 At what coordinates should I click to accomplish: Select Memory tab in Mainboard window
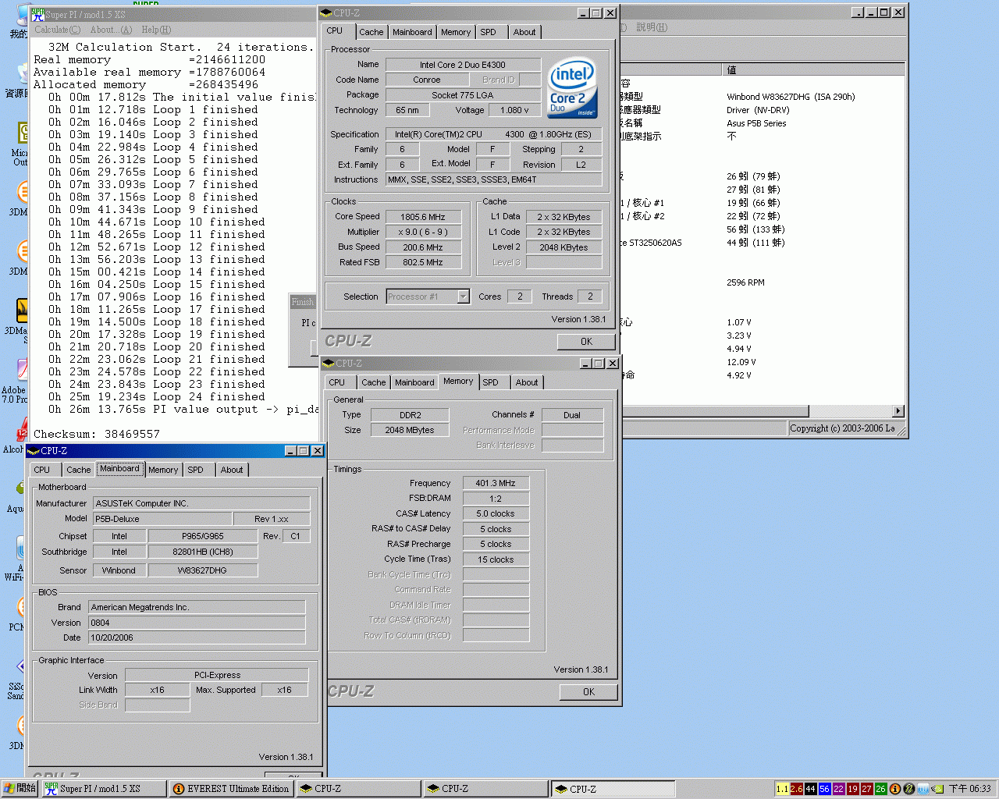[163, 470]
